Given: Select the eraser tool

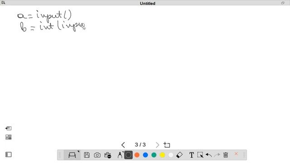Looking at the screenshot, I should pos(179,155).
